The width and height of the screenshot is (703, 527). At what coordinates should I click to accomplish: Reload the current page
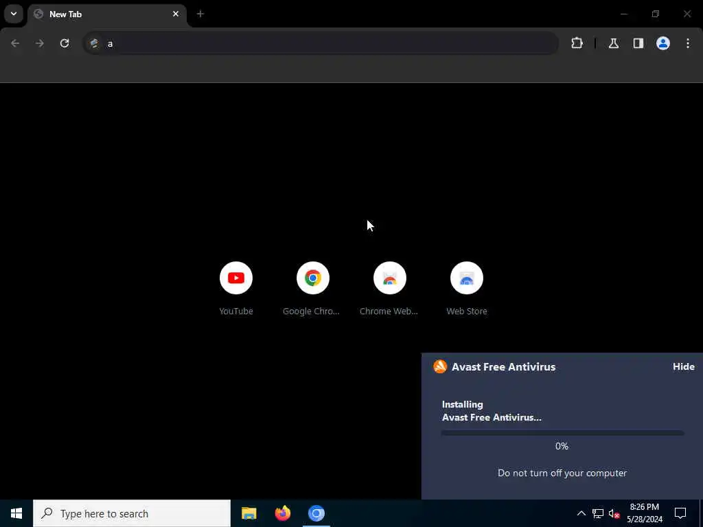(65, 43)
